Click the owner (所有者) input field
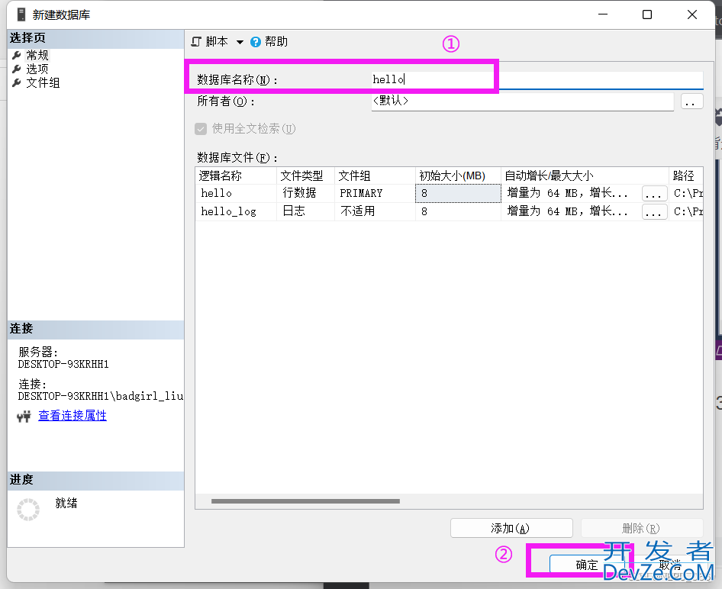The width and height of the screenshot is (722, 589). point(523,101)
